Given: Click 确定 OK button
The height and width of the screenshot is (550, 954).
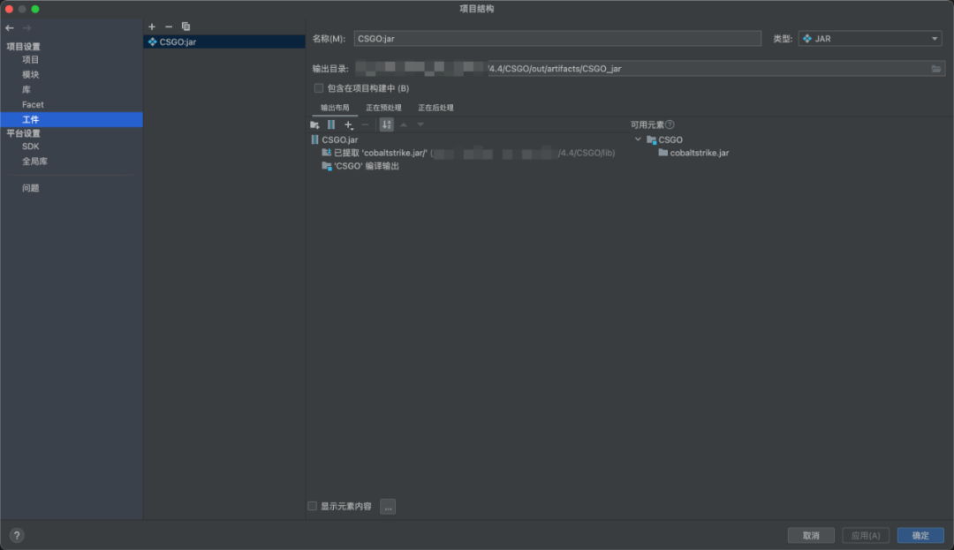Looking at the screenshot, I should (920, 535).
